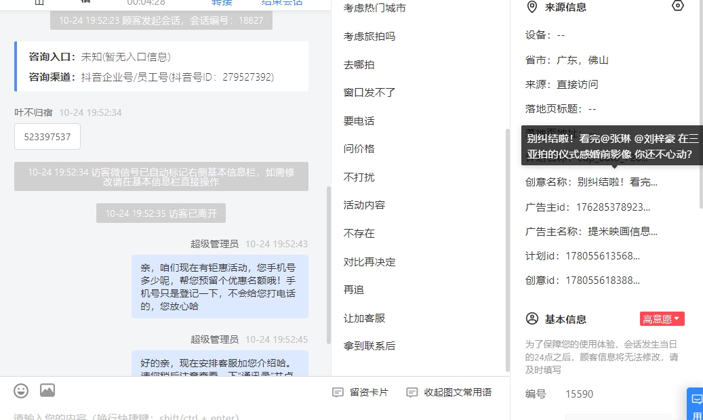Click the agent message about 钜惠活动
This screenshot has width=703, height=420.
220,287
